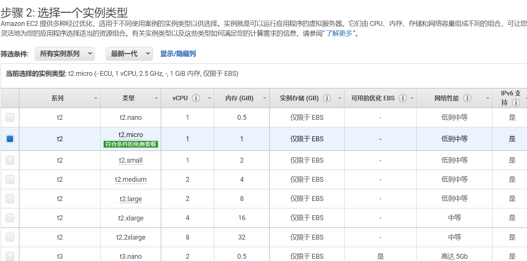Click the vCPU column info icon
This screenshot has height=261, width=527.
(x=196, y=98)
